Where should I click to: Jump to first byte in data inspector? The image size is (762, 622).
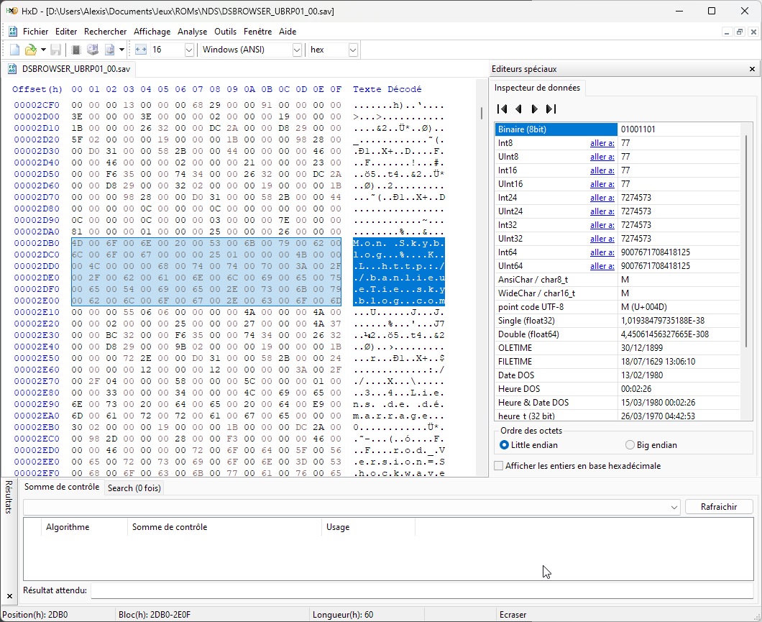502,109
